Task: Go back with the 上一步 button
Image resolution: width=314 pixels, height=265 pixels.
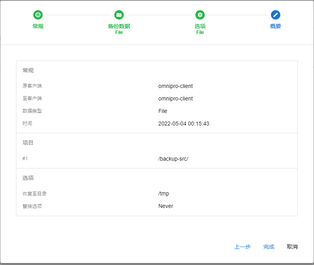Action: click(x=242, y=247)
